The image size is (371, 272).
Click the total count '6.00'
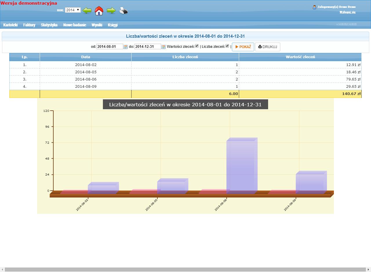233,94
